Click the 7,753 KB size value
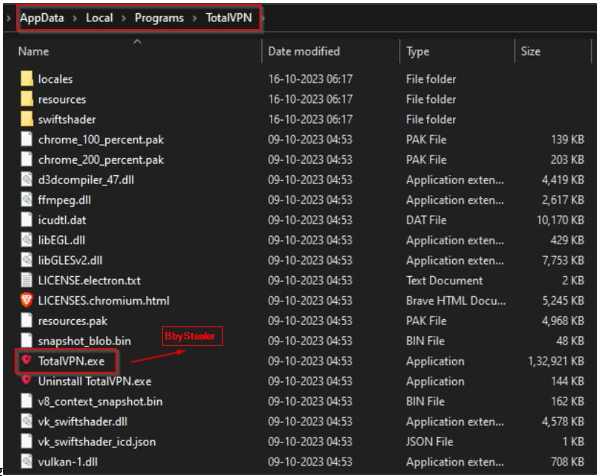 563,260
